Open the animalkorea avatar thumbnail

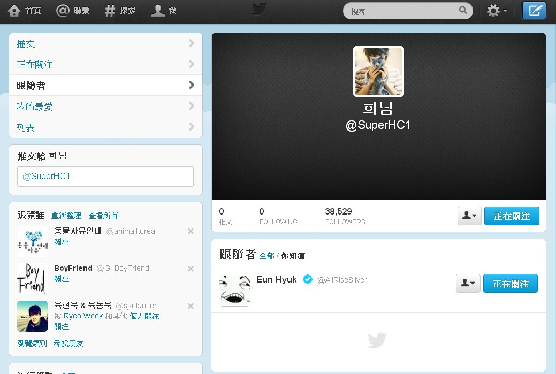click(32, 241)
